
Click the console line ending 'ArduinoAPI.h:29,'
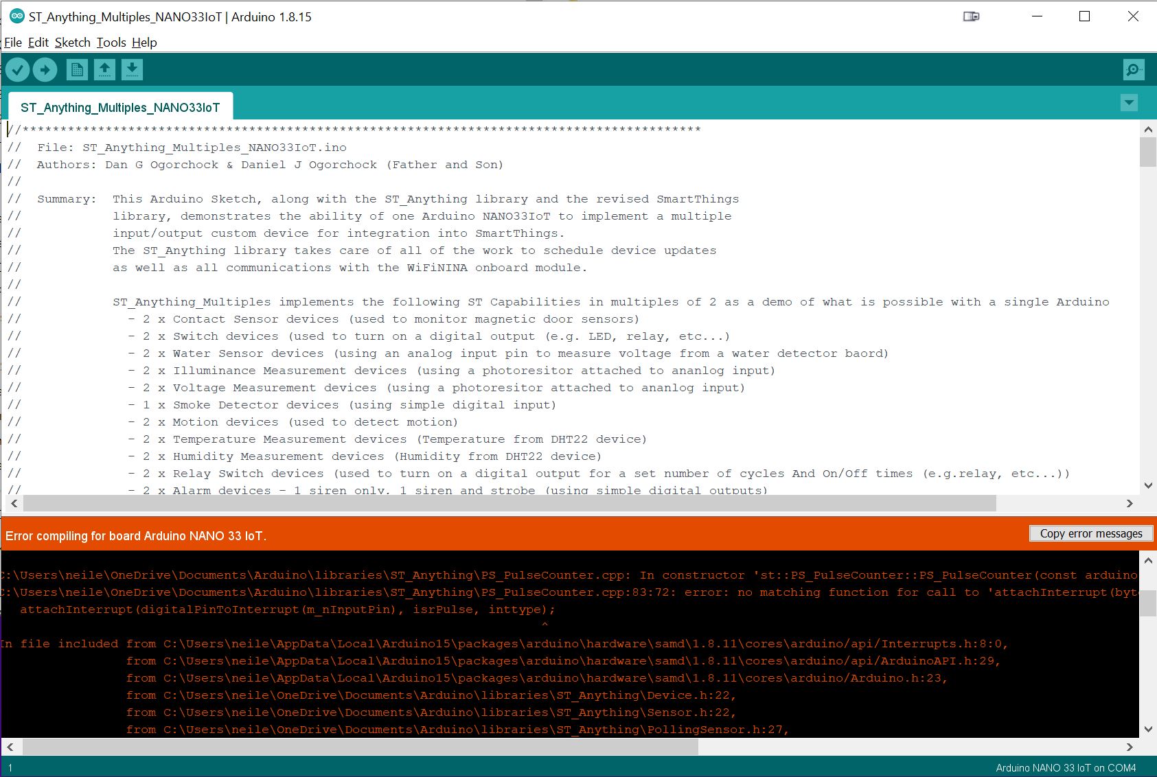click(563, 661)
